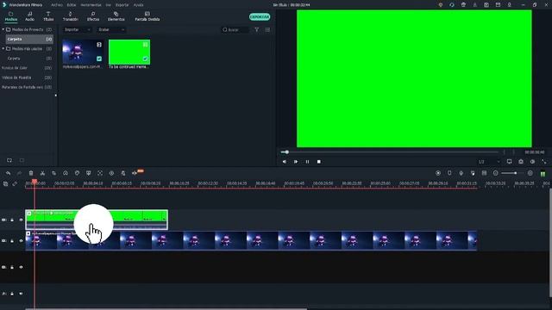
Task: Click the marker shield icon
Action: coord(449,173)
